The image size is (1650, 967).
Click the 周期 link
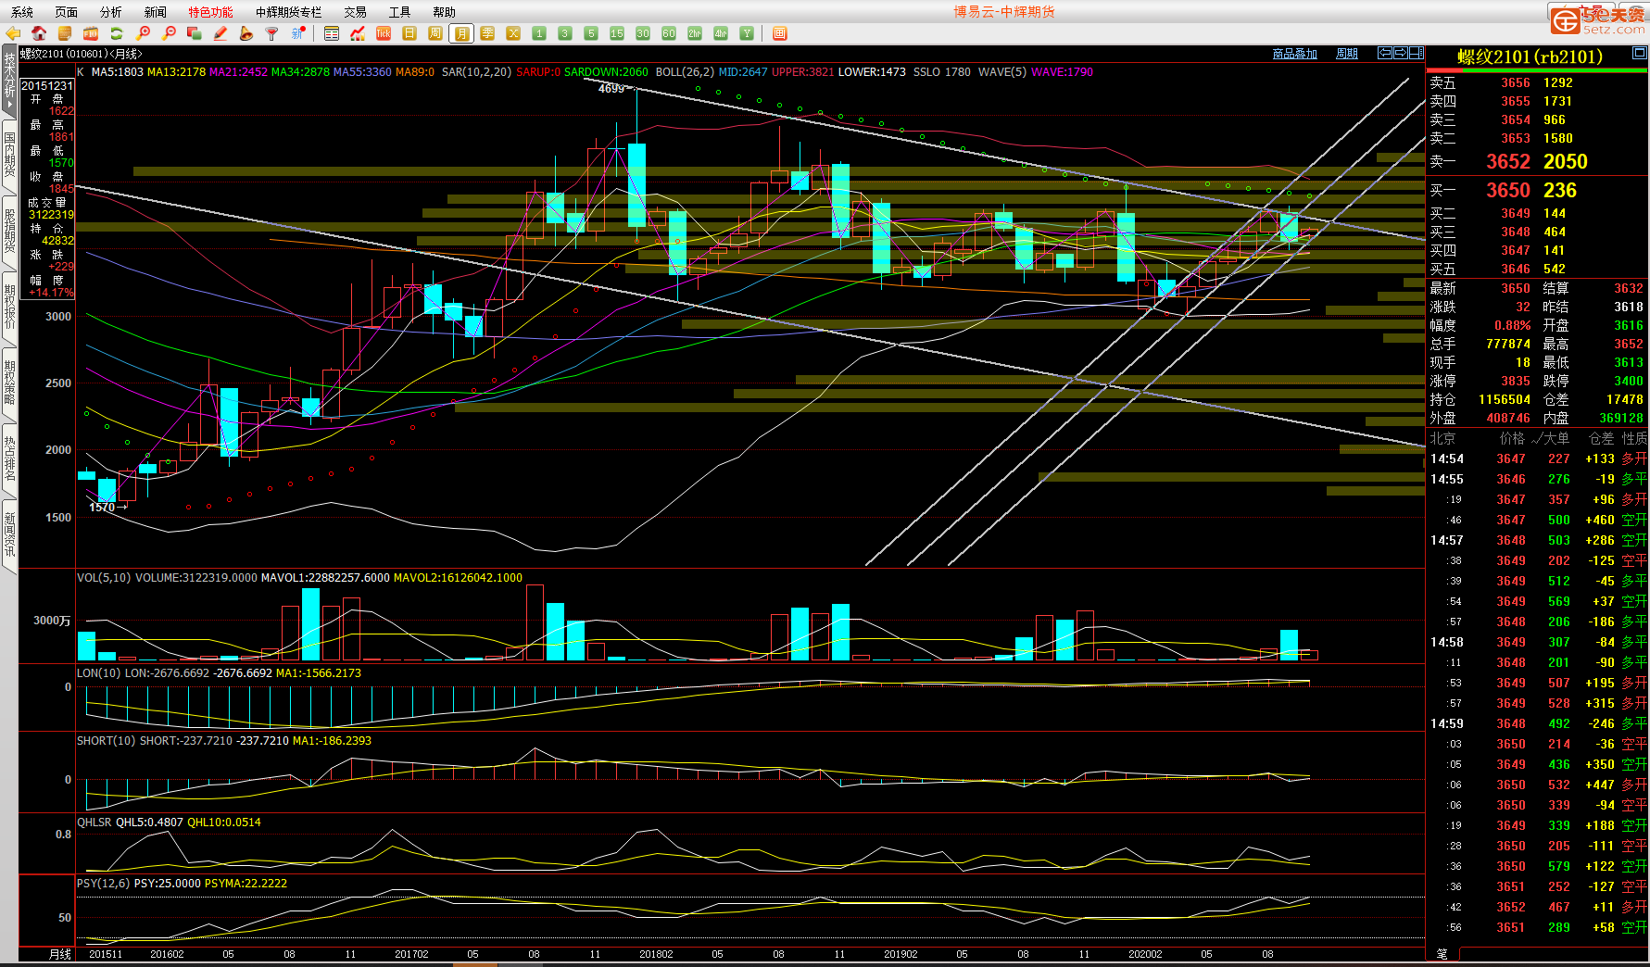1347,54
